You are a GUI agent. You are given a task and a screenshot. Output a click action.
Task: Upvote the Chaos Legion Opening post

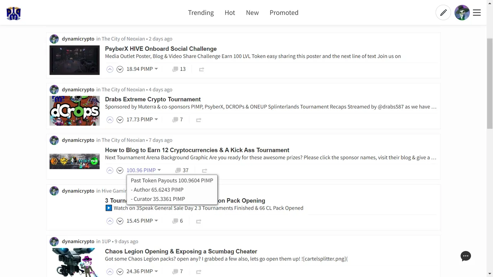110,272
